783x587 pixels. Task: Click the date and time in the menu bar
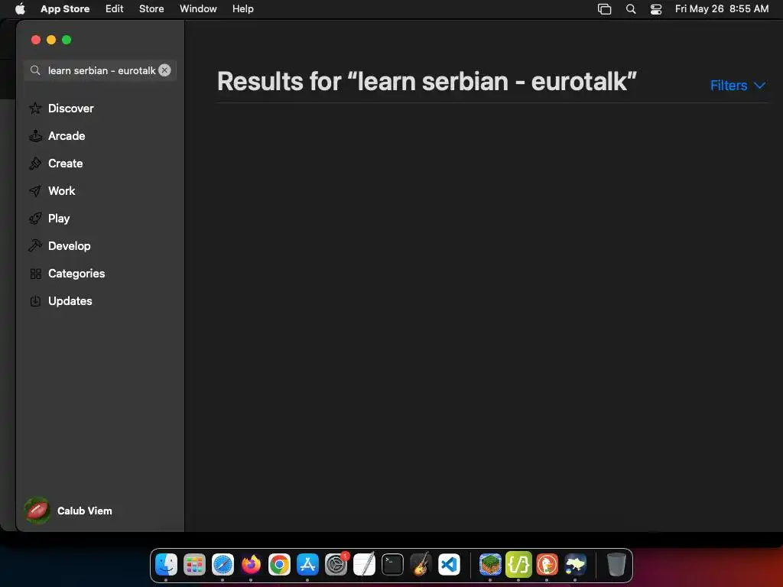[x=722, y=8]
